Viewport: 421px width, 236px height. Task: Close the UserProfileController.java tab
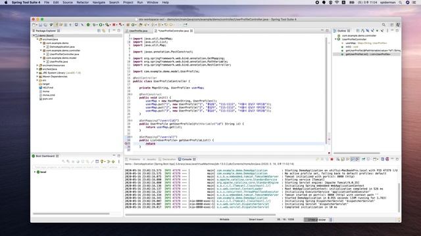191,31
